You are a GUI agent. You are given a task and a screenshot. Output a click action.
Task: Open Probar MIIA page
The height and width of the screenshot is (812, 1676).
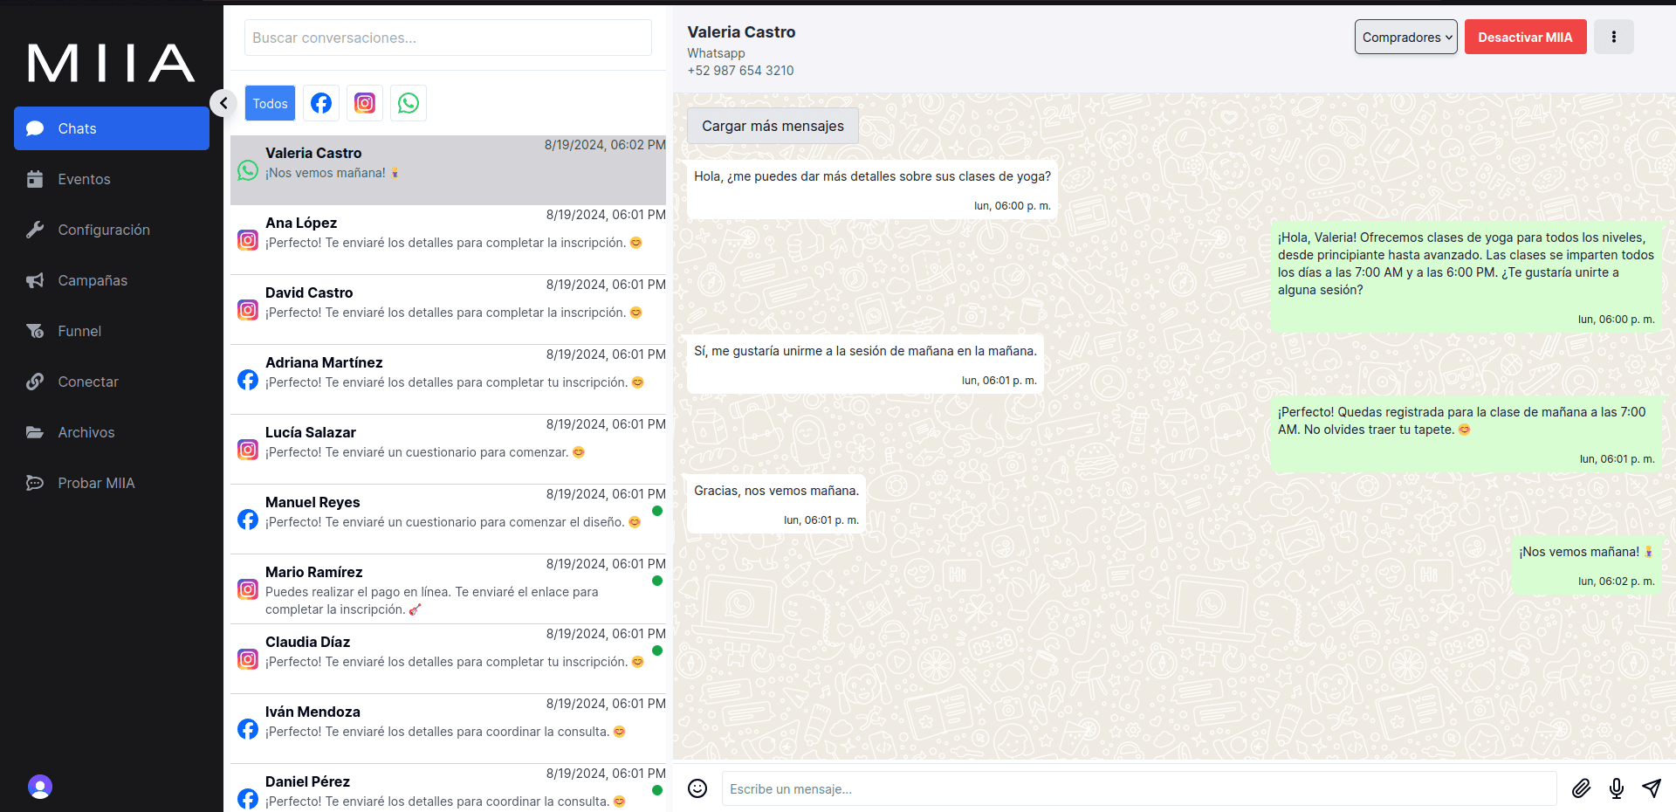coord(96,483)
